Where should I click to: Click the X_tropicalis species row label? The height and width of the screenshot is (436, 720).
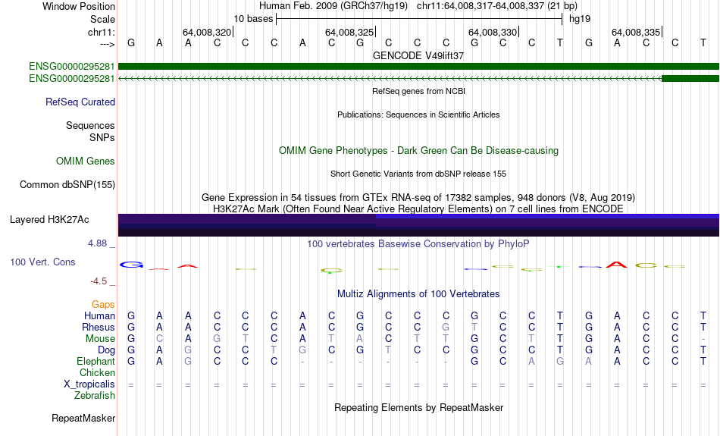[x=89, y=384]
